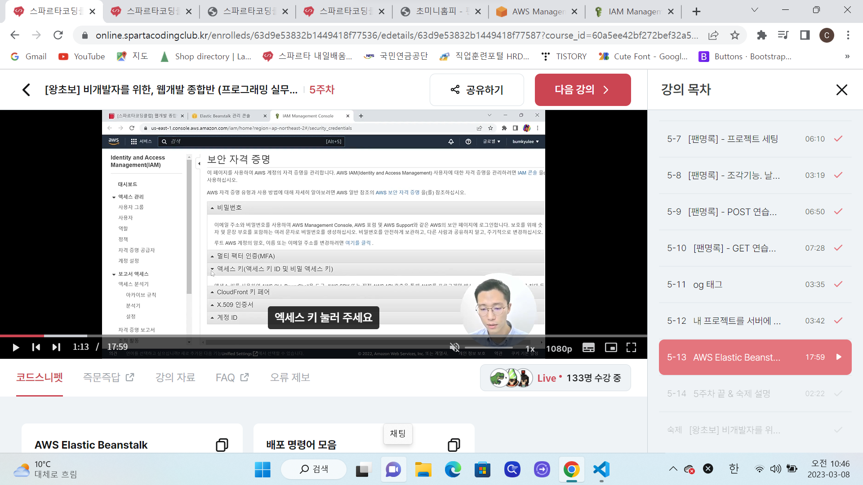Viewport: 863px width, 485px height.
Task: Open browser extensions puzzle icon
Action: 762,35
